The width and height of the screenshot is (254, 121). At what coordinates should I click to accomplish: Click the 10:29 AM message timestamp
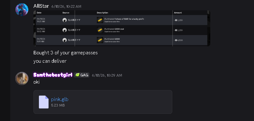click(107, 75)
